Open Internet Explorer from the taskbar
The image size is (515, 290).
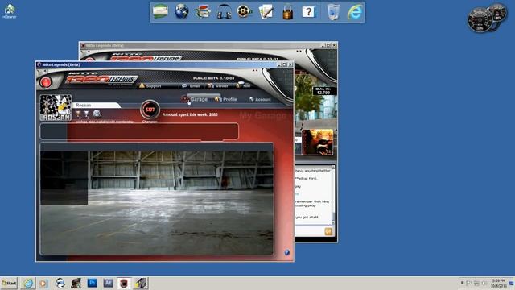pyautogui.click(x=28, y=283)
